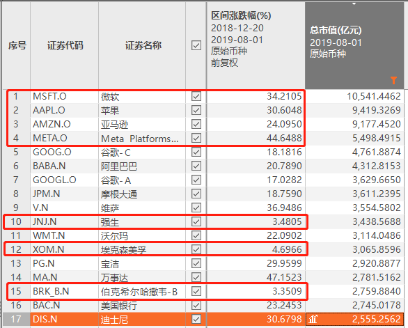Click the 34.2105 change value for Microsoft

284,96
